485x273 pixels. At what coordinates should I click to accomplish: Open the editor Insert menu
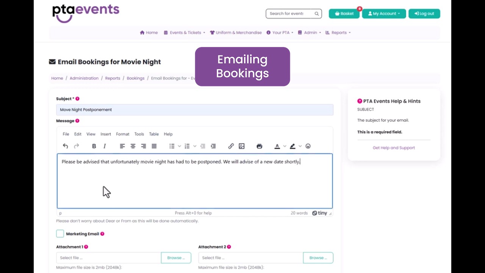(106, 134)
